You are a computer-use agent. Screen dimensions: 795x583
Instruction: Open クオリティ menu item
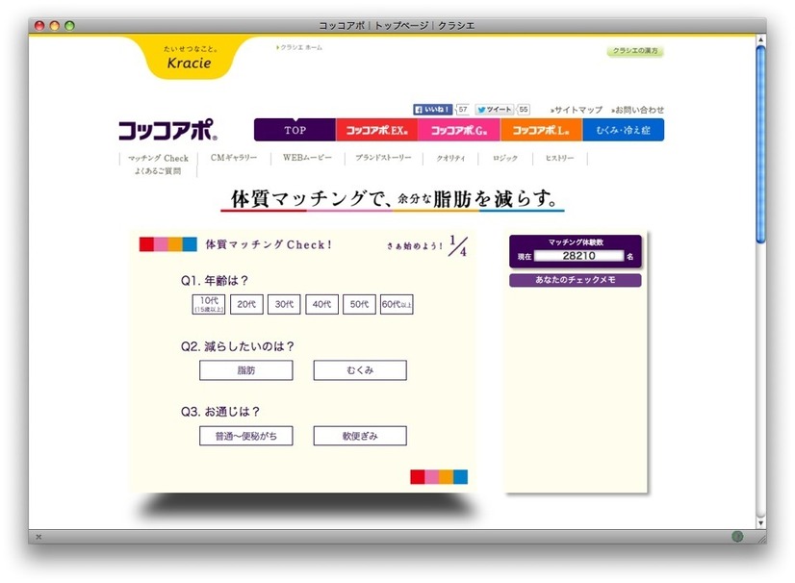click(450, 158)
